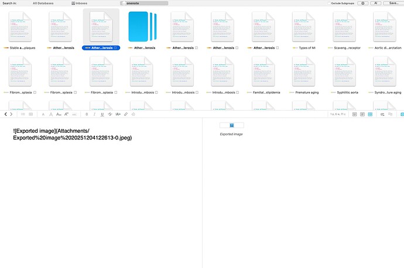The image size is (404, 268).
Task: Go forward with the right arrow
Action: point(12,114)
